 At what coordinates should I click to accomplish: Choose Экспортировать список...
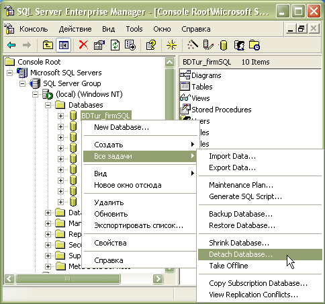pos(140,225)
